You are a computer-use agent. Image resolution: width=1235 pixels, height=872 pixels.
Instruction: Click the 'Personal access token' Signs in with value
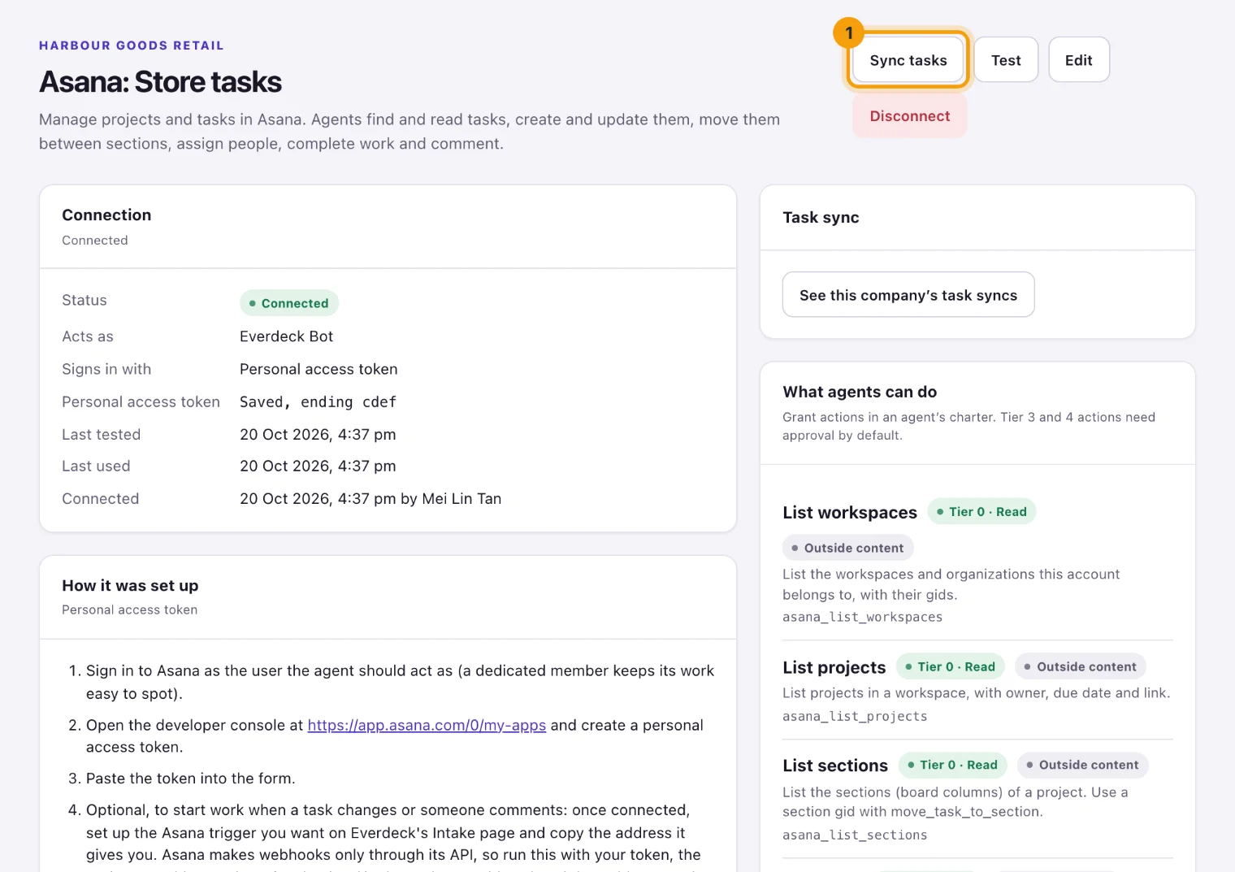(x=318, y=369)
